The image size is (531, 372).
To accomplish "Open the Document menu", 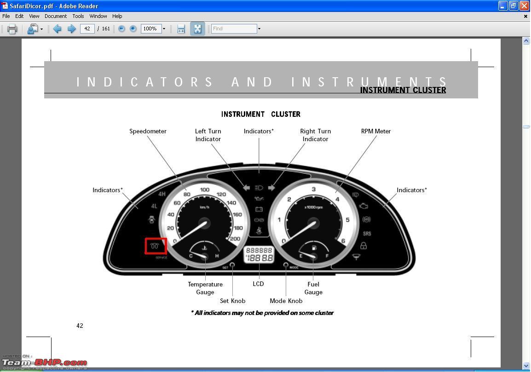I will (x=56, y=16).
